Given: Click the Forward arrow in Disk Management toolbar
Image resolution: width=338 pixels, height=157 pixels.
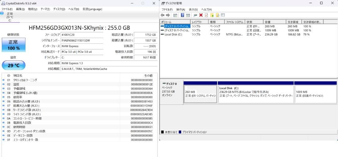Looking at the screenshot, I should (168, 15).
